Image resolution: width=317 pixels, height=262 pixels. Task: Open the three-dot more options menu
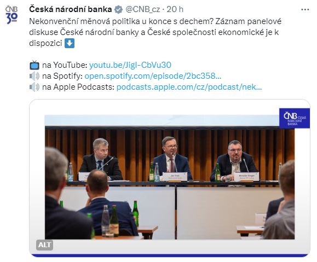click(305, 9)
